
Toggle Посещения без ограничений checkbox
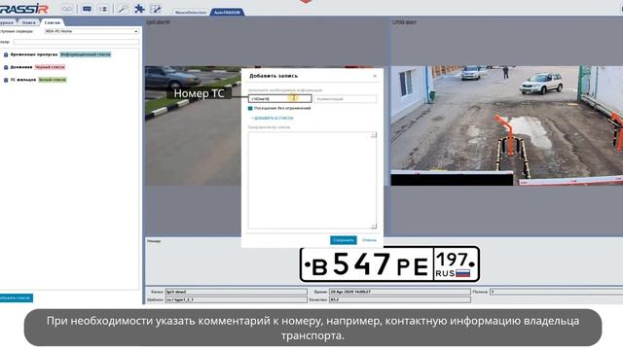pos(250,108)
